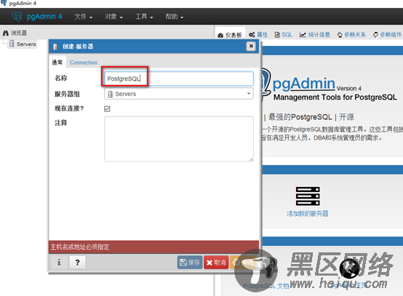Switch to the 属性 properties tab
The image size is (403, 296).
tap(258, 35)
